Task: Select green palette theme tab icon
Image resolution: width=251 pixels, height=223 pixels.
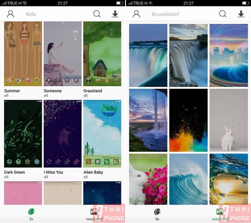Action: (x=31, y=212)
